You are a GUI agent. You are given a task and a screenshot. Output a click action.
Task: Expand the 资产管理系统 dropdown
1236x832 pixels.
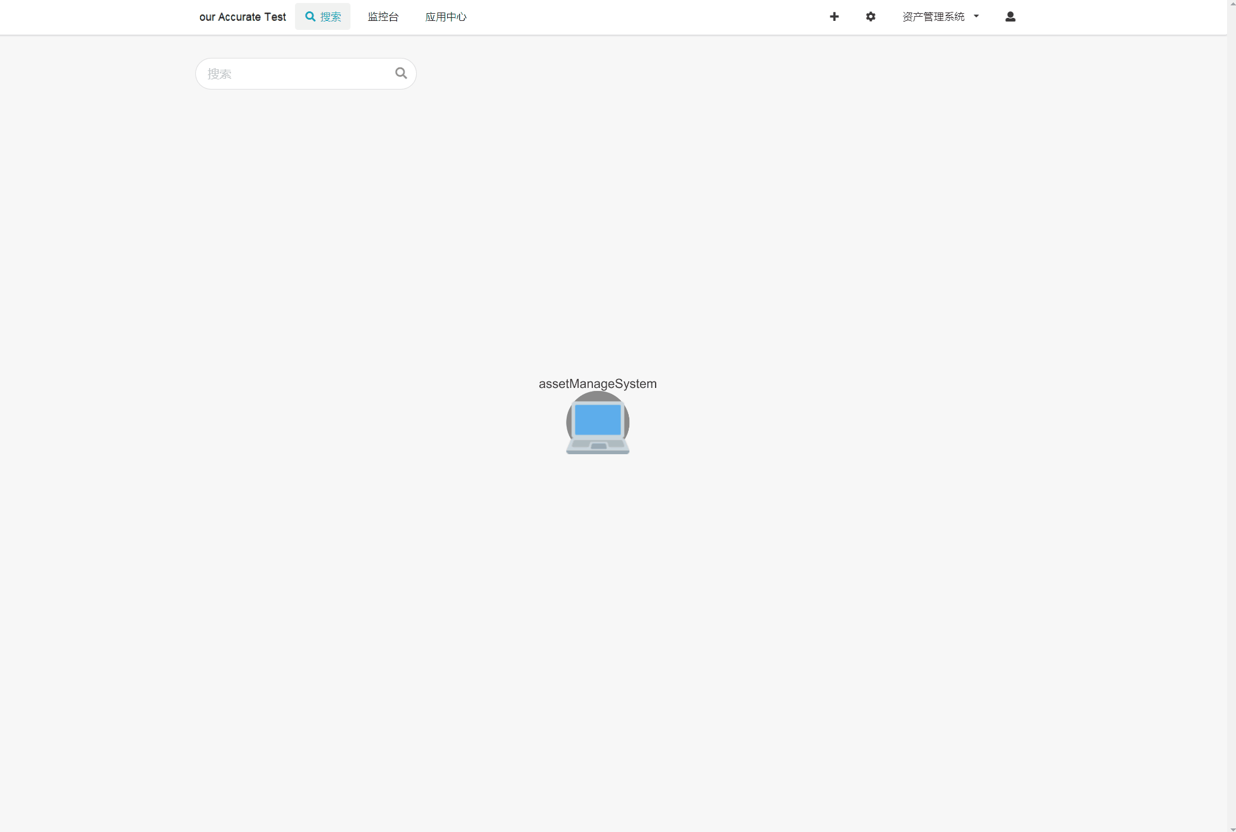[x=933, y=17]
